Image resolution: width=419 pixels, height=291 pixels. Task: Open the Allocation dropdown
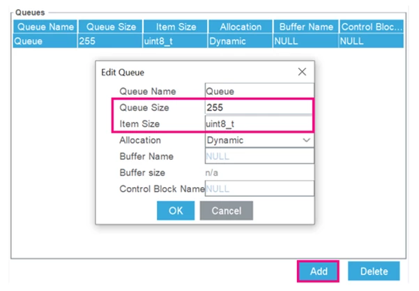pyautogui.click(x=259, y=140)
